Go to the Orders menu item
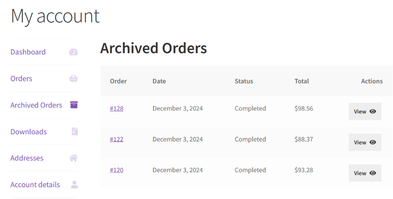Screen dimensions: 393x199 tap(21, 78)
